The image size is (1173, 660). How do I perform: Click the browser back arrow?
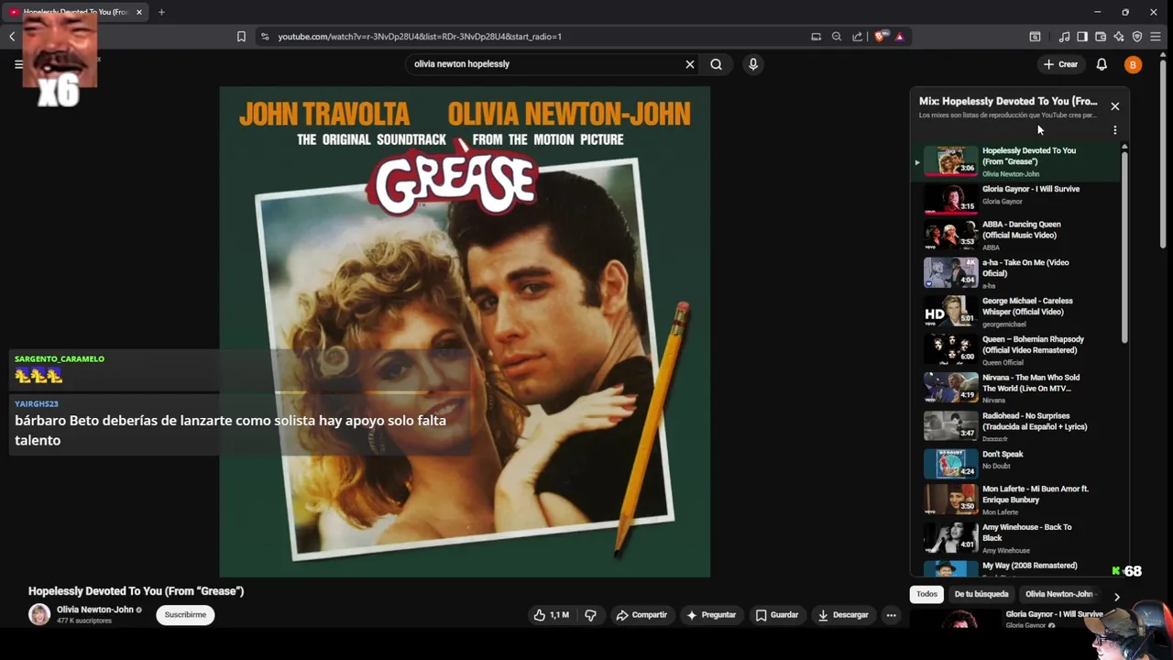(x=12, y=37)
